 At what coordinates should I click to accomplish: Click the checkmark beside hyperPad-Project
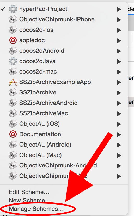tap(3, 9)
